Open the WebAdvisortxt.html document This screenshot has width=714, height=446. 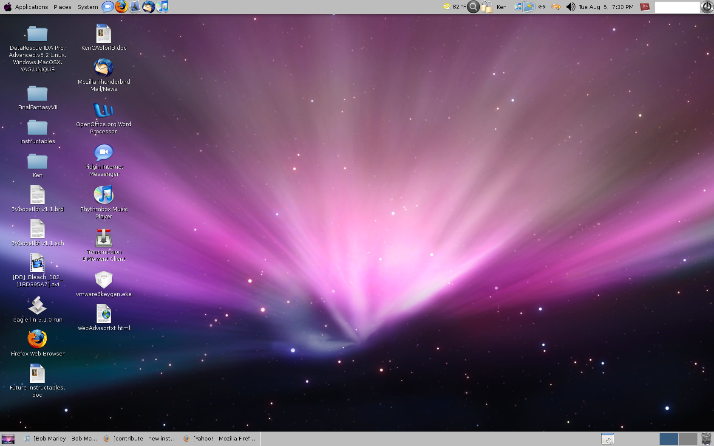(x=103, y=314)
